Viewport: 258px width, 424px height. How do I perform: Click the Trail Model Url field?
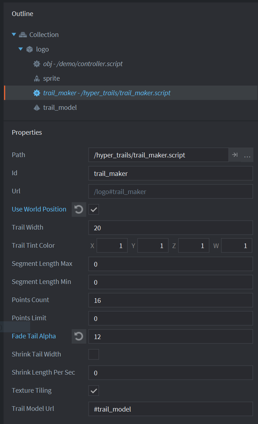tap(170, 409)
